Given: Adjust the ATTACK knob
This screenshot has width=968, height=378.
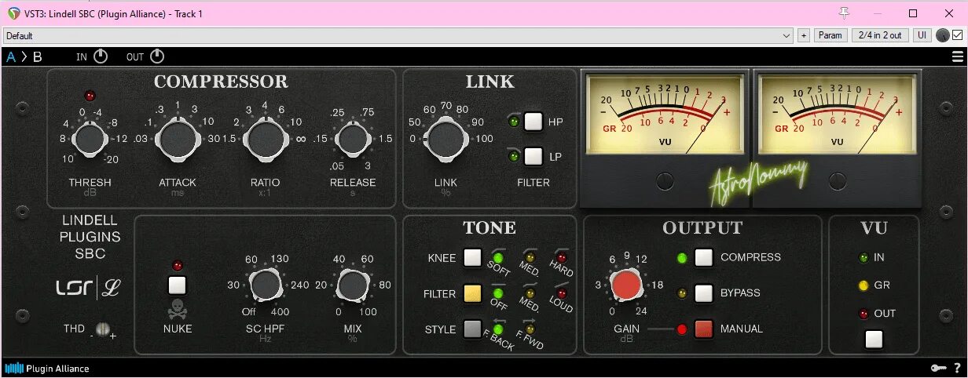Looking at the screenshot, I should [x=178, y=138].
